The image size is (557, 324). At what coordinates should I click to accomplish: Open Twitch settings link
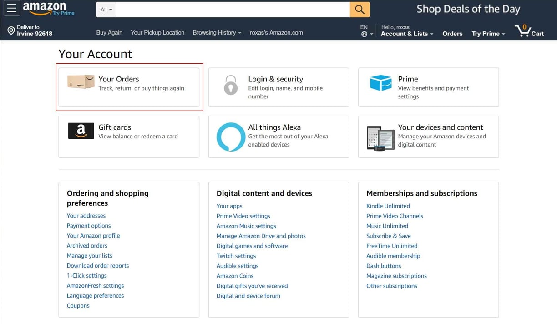point(236,256)
